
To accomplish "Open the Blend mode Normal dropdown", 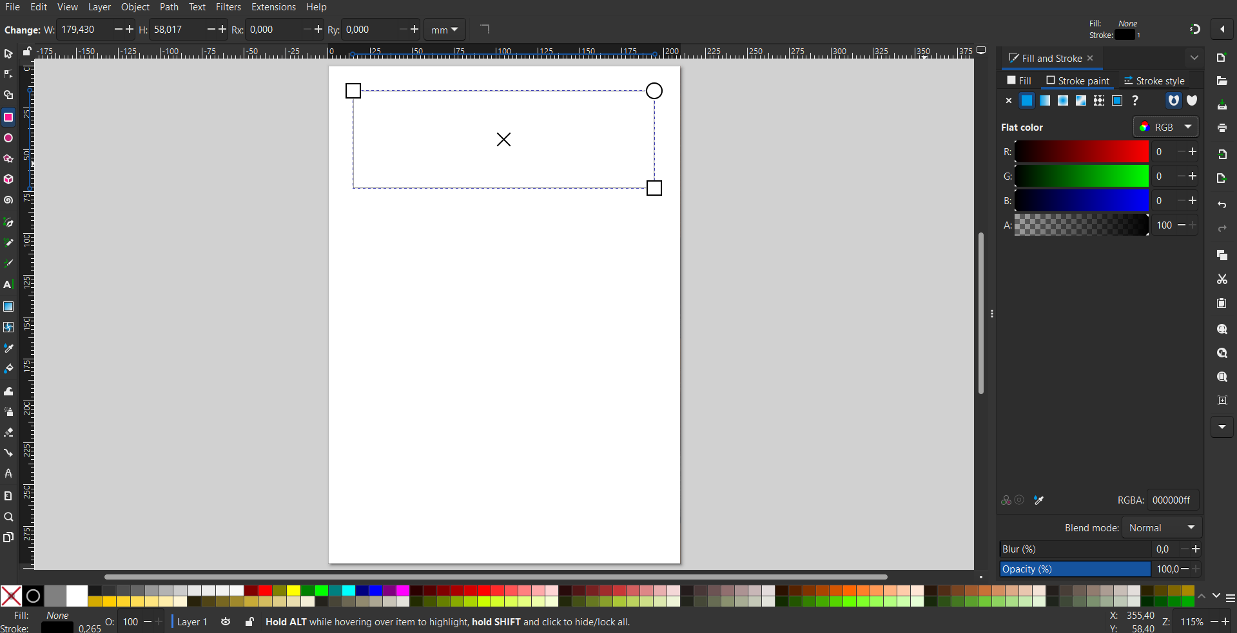I will point(1162,527).
